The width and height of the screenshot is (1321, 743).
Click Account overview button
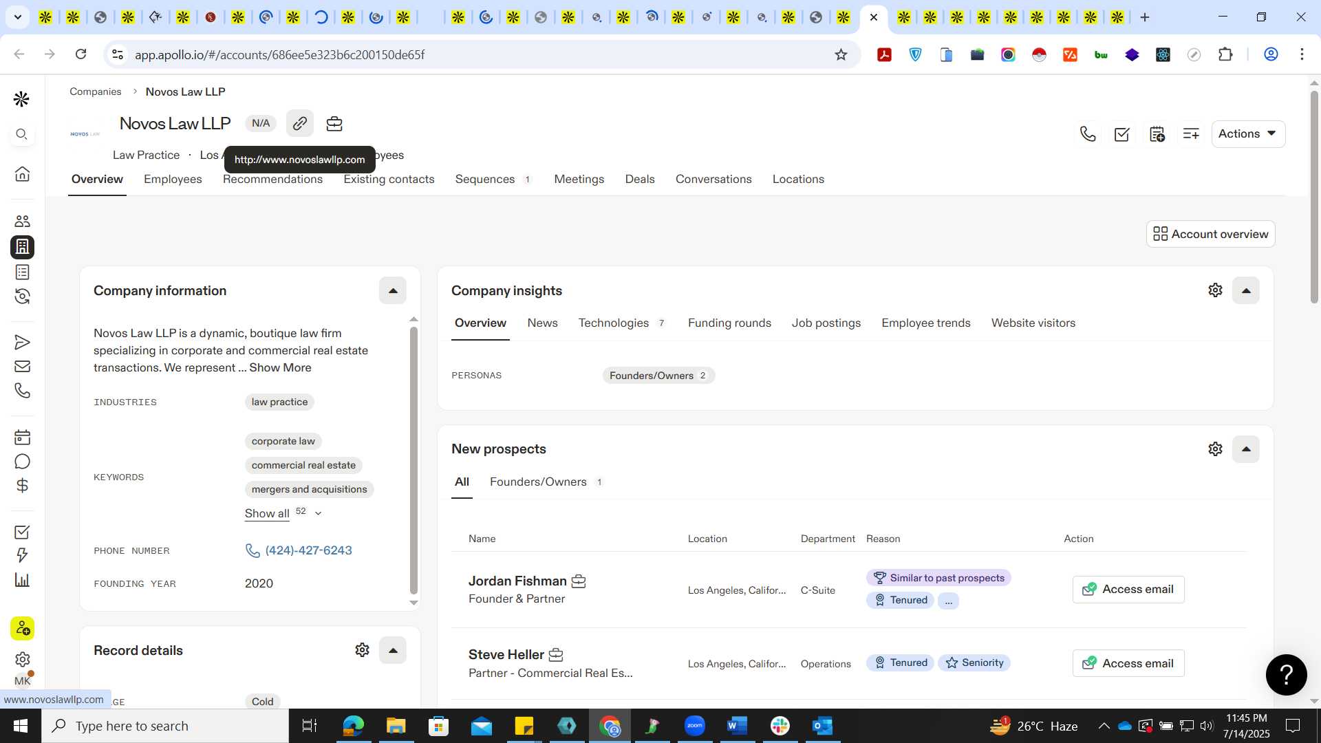point(1210,234)
